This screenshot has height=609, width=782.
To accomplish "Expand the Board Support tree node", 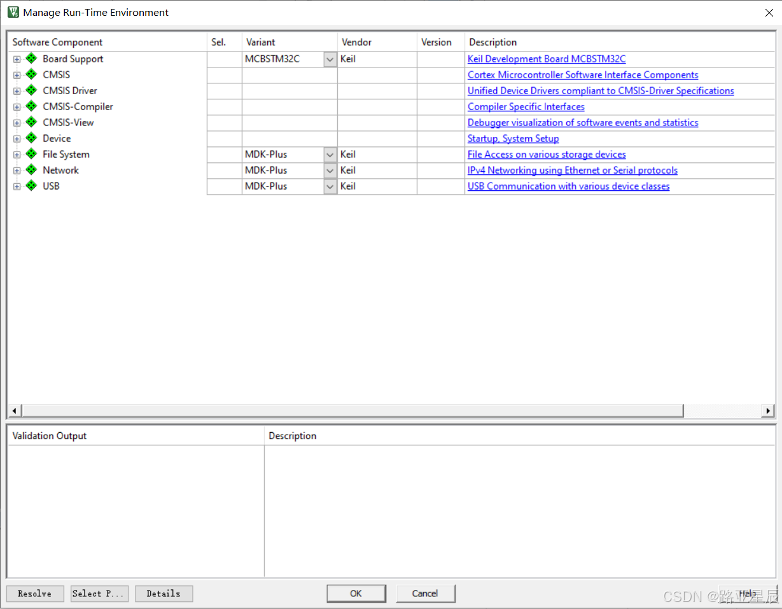I will point(17,59).
